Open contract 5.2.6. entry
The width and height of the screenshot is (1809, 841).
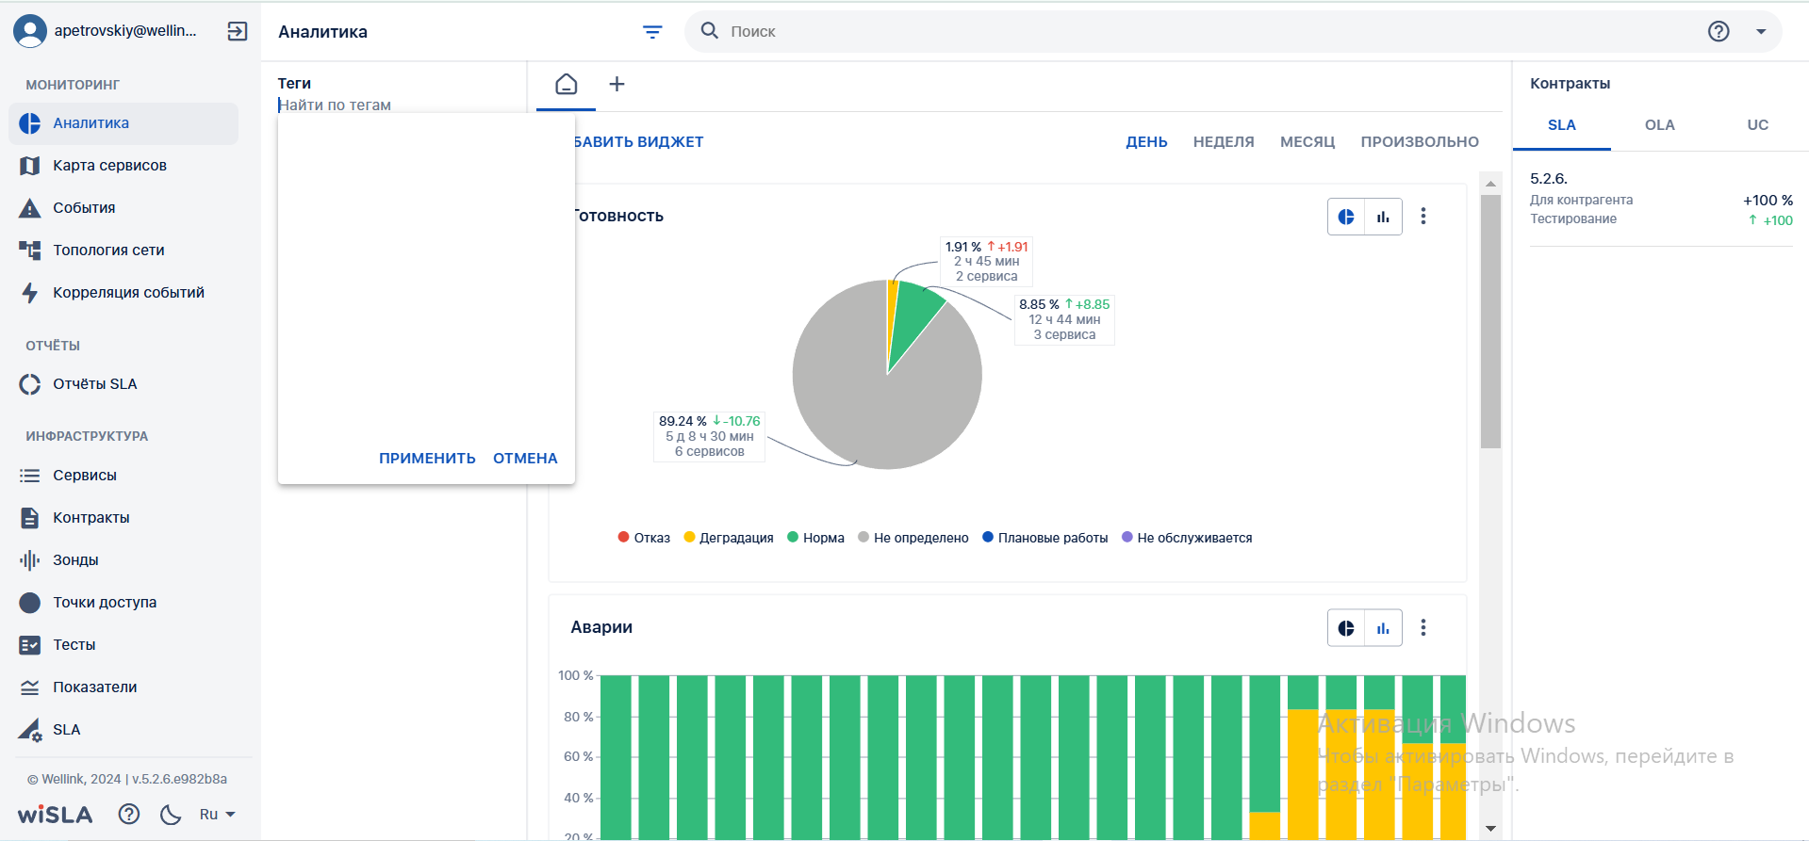(1661, 199)
